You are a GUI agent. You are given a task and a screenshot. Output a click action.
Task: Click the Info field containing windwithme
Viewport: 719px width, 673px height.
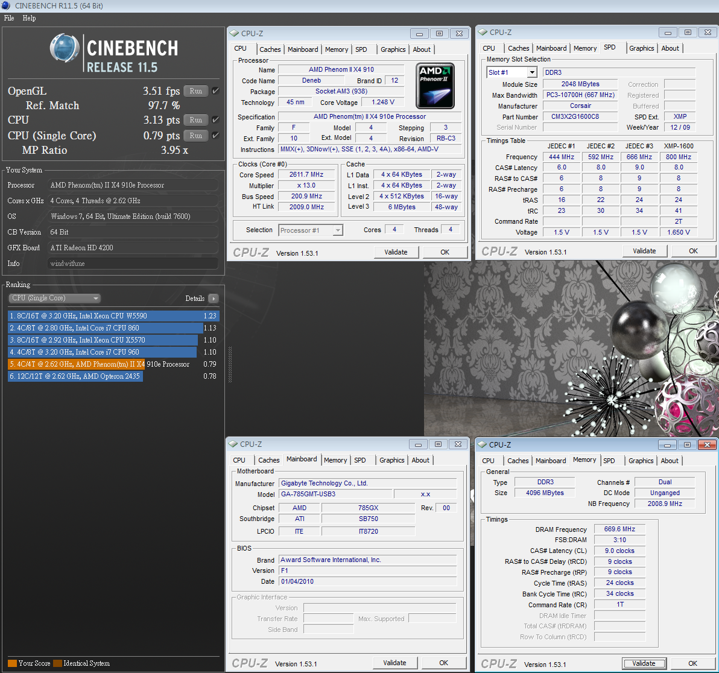(133, 264)
